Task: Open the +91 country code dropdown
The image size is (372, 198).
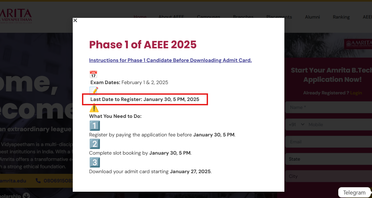Action: 296,124
